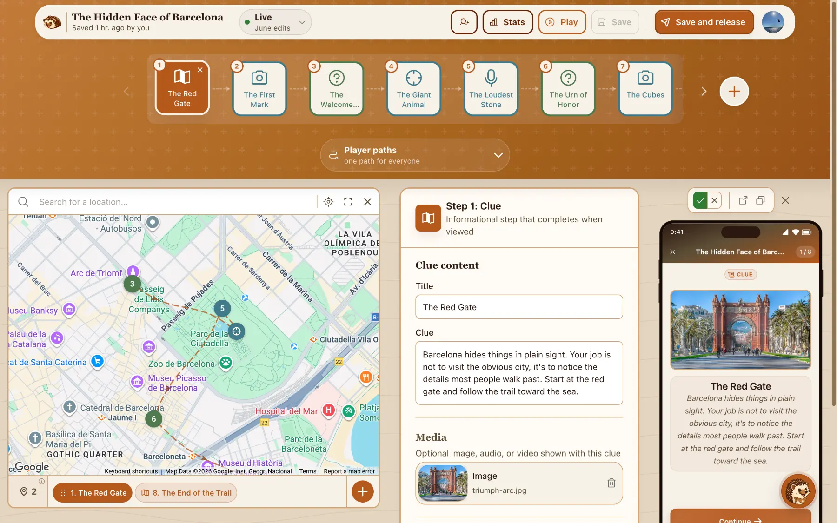Center map on current location icon
Screen dimensions: 837x523
[328, 202]
